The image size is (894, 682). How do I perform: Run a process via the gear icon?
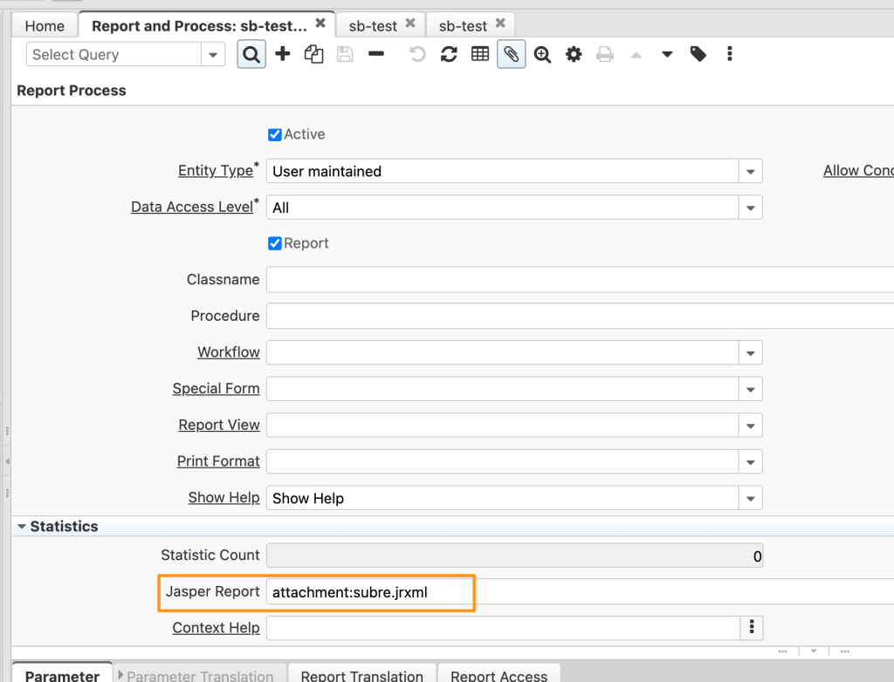point(574,53)
